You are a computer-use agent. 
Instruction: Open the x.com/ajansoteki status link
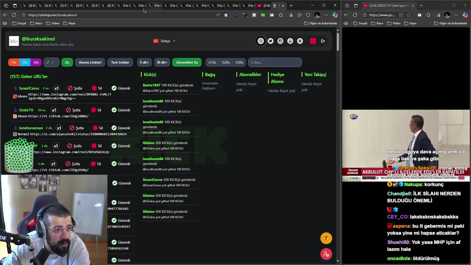tap(78, 134)
